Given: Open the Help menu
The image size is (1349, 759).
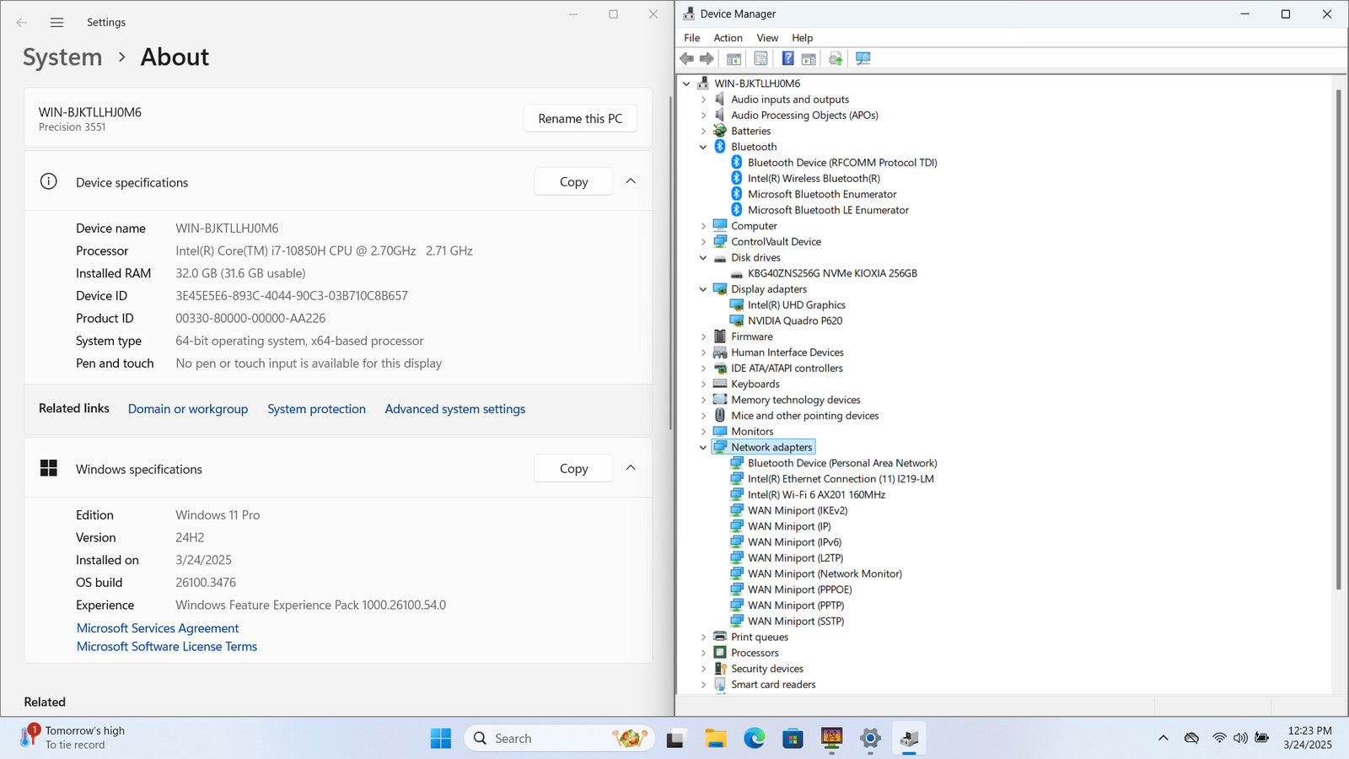Looking at the screenshot, I should [x=802, y=38].
